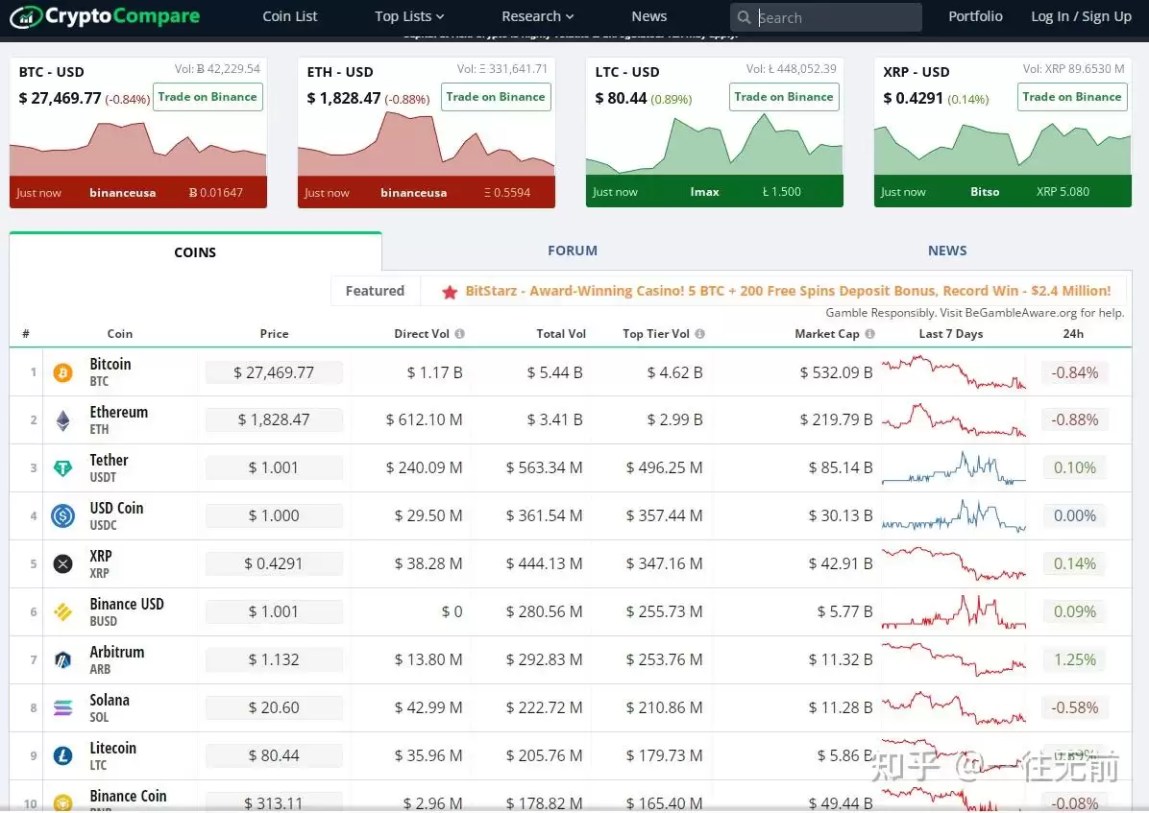Click the Solana logo icon
Image resolution: width=1149 pixels, height=813 pixels.
pyautogui.click(x=62, y=708)
